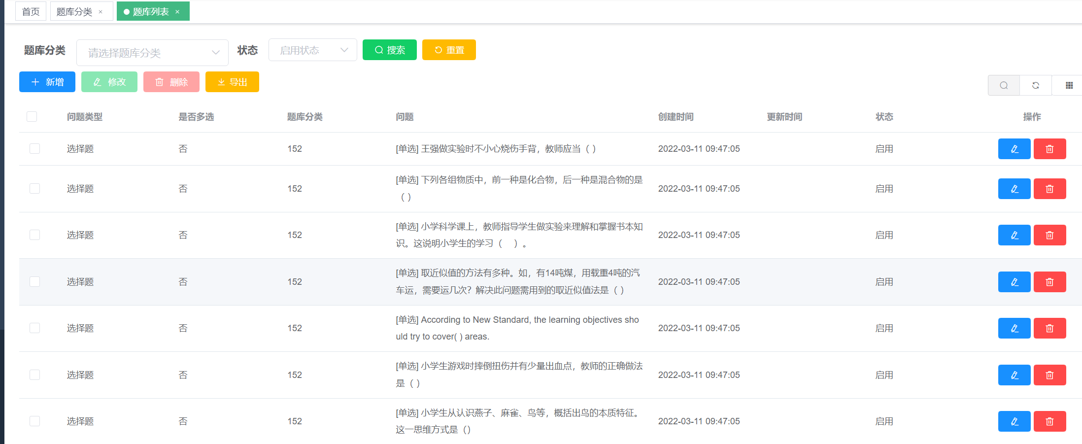Delete the row about 小学科学课上做实验
Image resolution: width=1082 pixels, height=444 pixels.
click(1049, 235)
